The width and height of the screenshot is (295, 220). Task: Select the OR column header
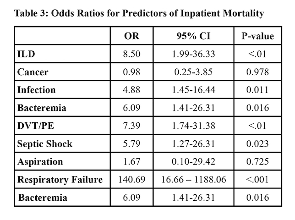[x=131, y=37]
